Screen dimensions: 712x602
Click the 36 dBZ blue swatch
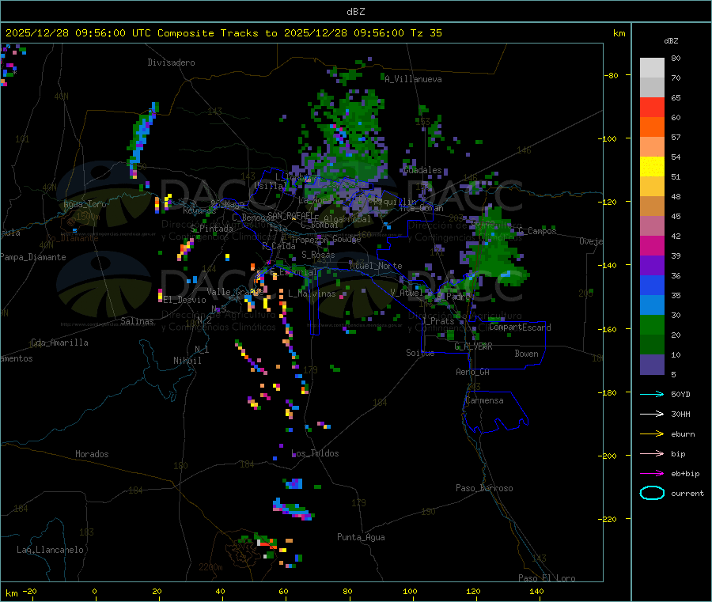(652, 285)
